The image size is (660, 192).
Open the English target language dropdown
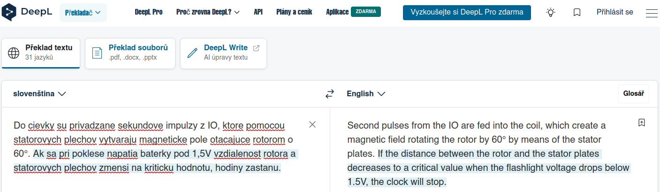[366, 94]
